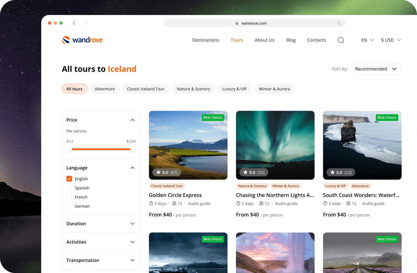Image resolution: width=417 pixels, height=273 pixels.
Task: Click Best choice badge on South Coast tour
Action: coord(387,117)
